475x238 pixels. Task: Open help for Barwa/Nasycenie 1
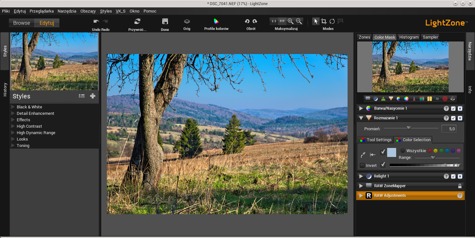coord(446,108)
